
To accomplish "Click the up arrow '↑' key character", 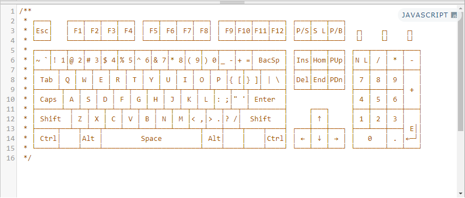I will pyautogui.click(x=319, y=119).
